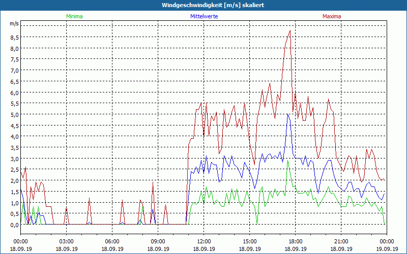The height and width of the screenshot is (254, 407).
Task: Click the 4,5 y-axis value
Action: [x=14, y=125]
